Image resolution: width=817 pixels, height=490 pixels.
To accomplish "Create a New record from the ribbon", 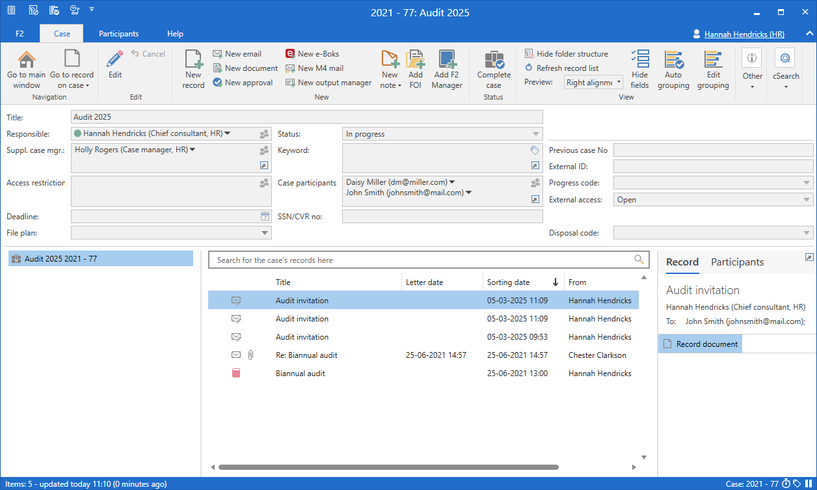I will tap(193, 61).
